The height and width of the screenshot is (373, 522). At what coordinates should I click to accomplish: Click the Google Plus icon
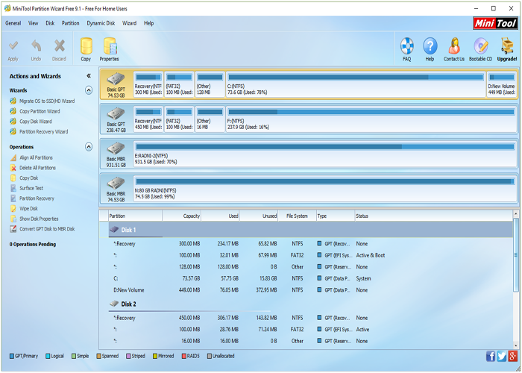tap(513, 356)
